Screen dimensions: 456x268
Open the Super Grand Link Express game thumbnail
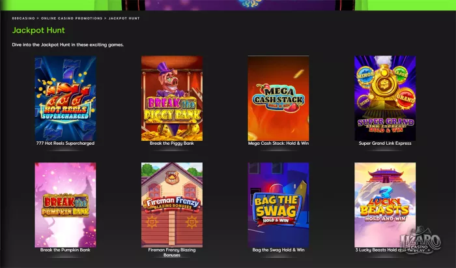[x=385, y=98]
